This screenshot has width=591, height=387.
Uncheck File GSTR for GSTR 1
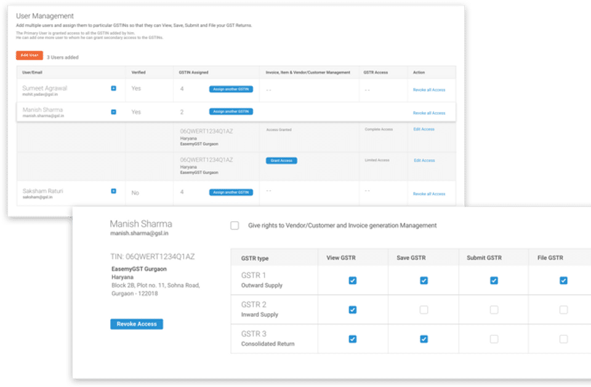pos(563,280)
